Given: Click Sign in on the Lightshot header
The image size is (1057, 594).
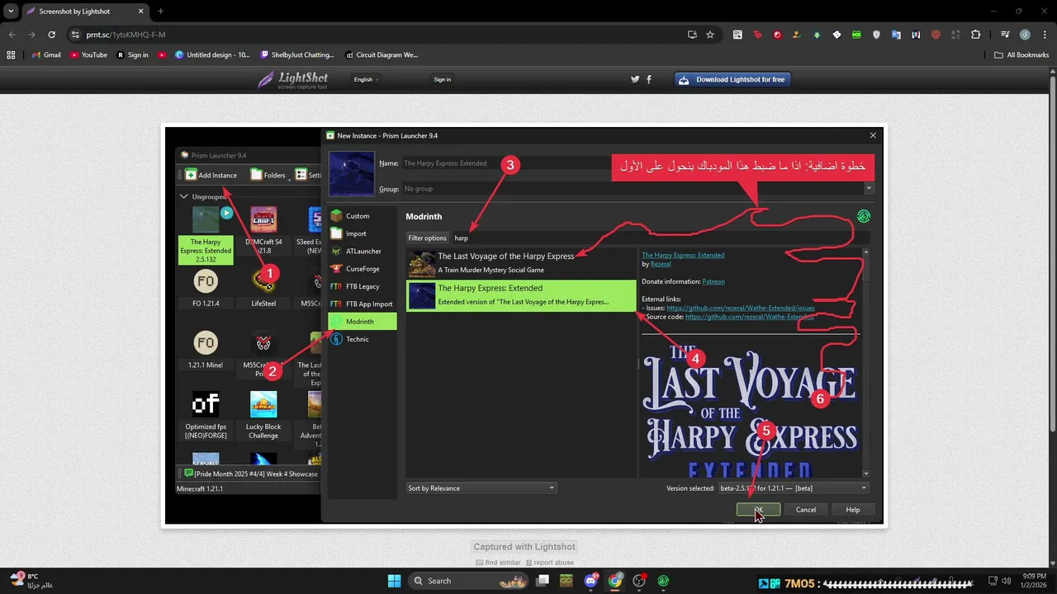Looking at the screenshot, I should click(x=443, y=79).
